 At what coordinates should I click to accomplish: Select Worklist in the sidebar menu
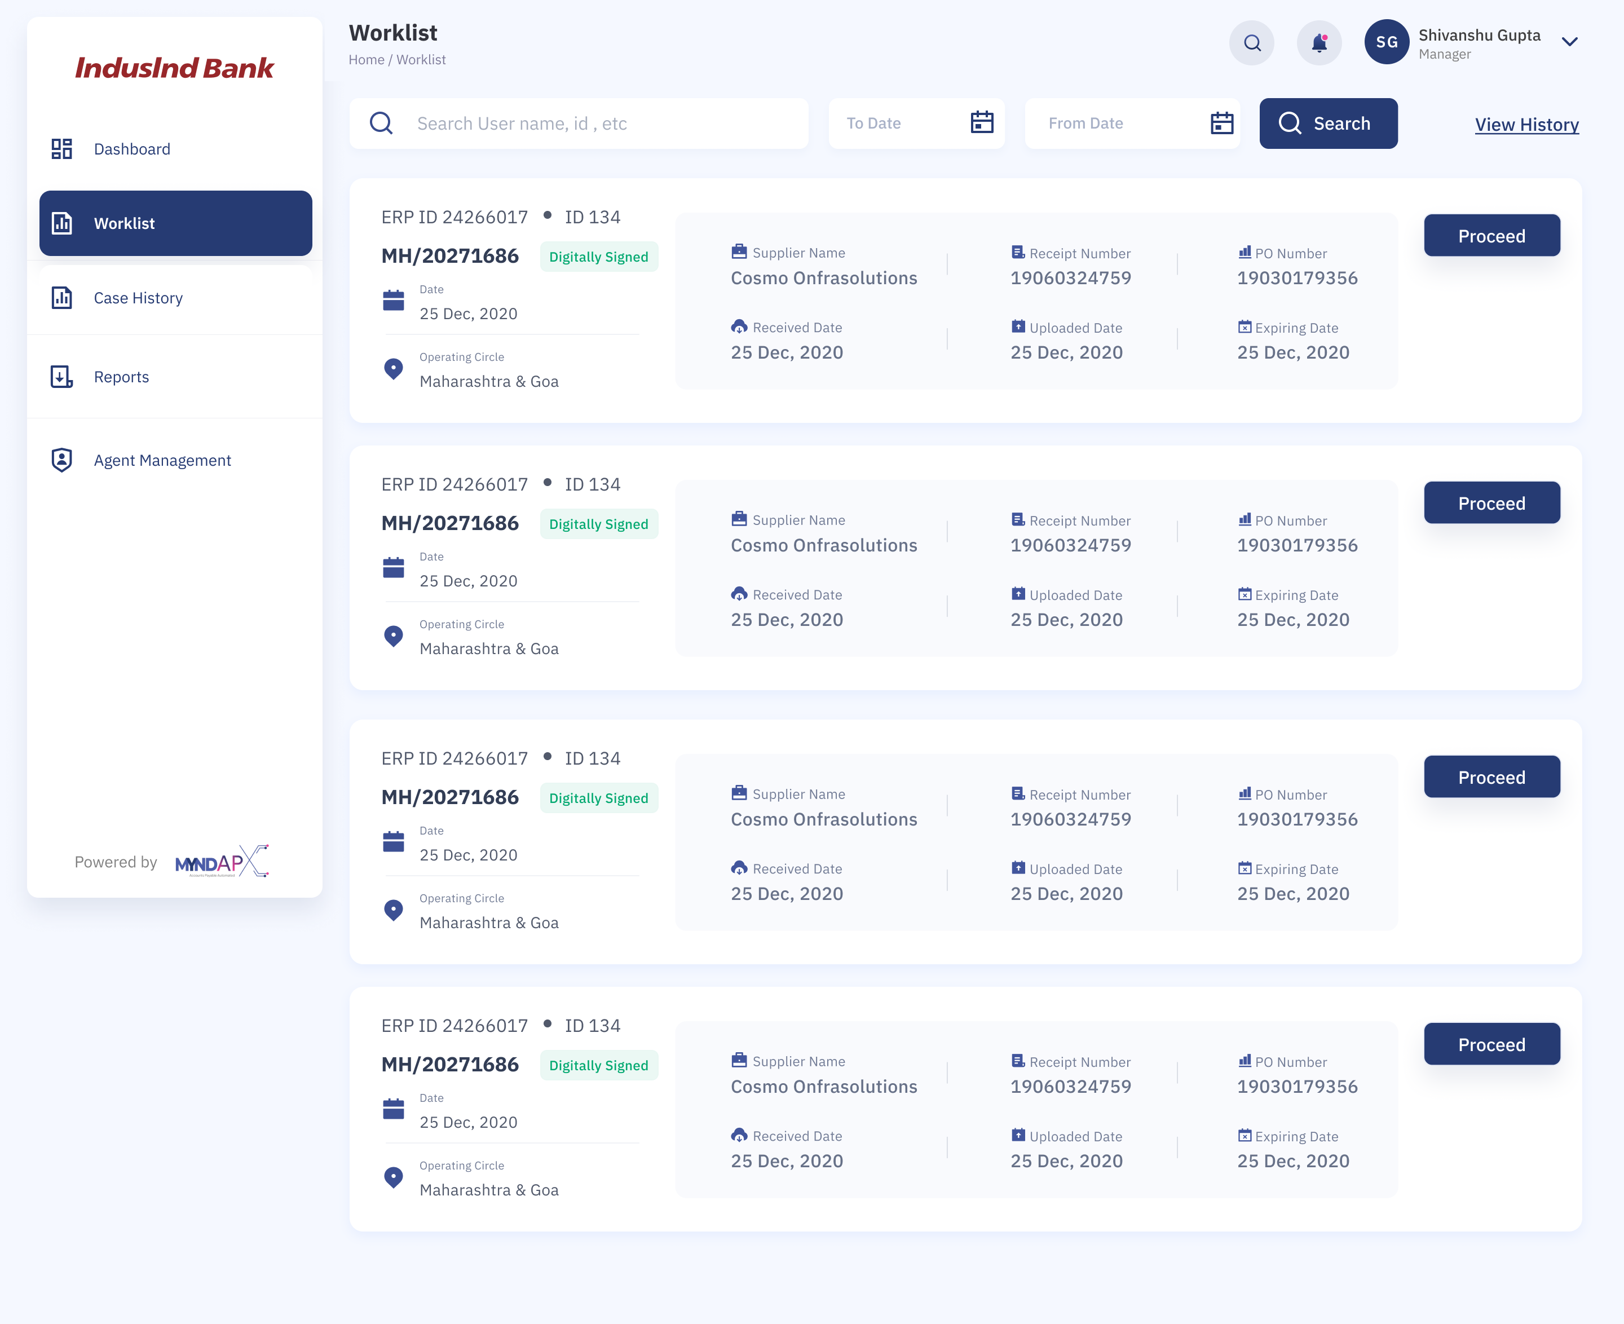pos(175,223)
